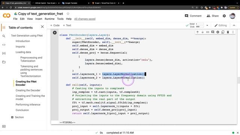Viewport: 240px width, 135px height.
Task: Go to the Imports section
Action: pyautogui.click(x=20, y=46)
